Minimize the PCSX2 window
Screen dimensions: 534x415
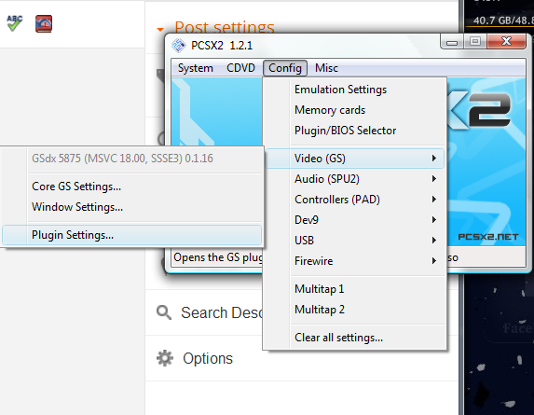pyautogui.click(x=452, y=42)
